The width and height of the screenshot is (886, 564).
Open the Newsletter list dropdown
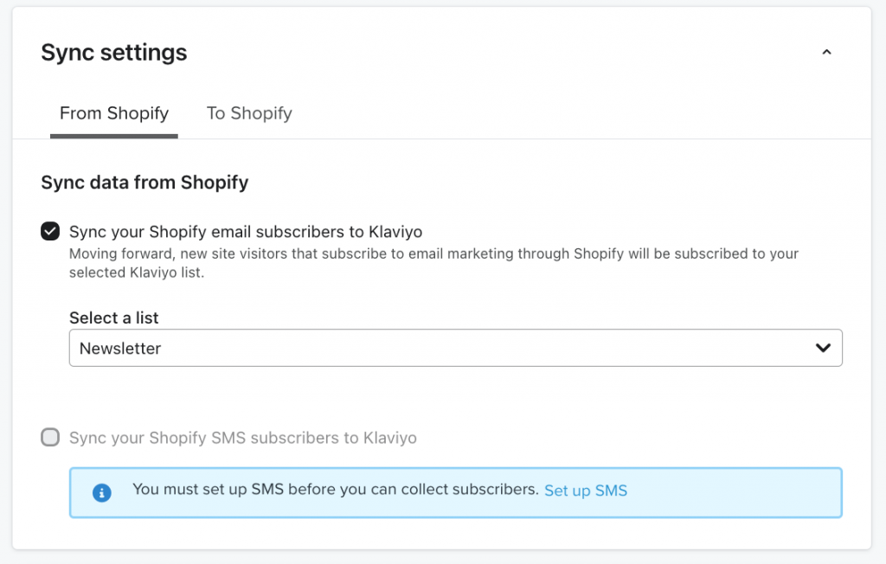[455, 348]
